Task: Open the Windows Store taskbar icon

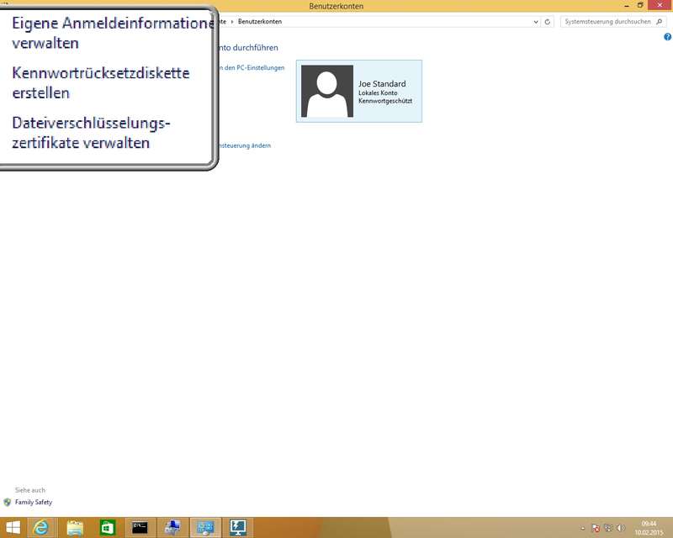Action: (x=107, y=528)
